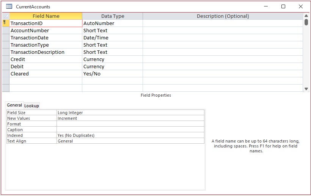The height and width of the screenshot is (196, 311).
Task: Click the scroll down arrow of field grid
Action: 306,89
